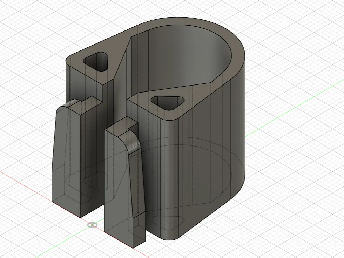Viewport: 344px width, 258px height.
Task: Select the origin point marker on grid
Action: 92,225
